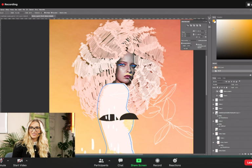Expand the Start Video options arrow
The height and width of the screenshot is (168, 252).
point(27,161)
